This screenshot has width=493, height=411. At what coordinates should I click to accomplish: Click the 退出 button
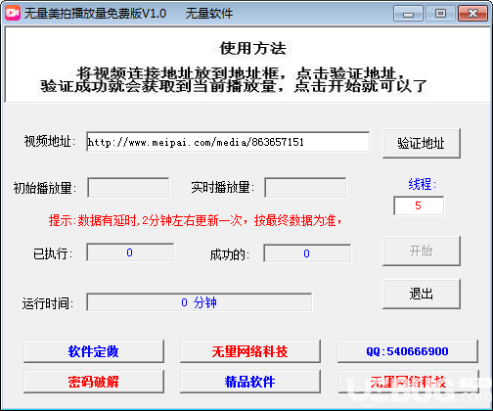422,294
